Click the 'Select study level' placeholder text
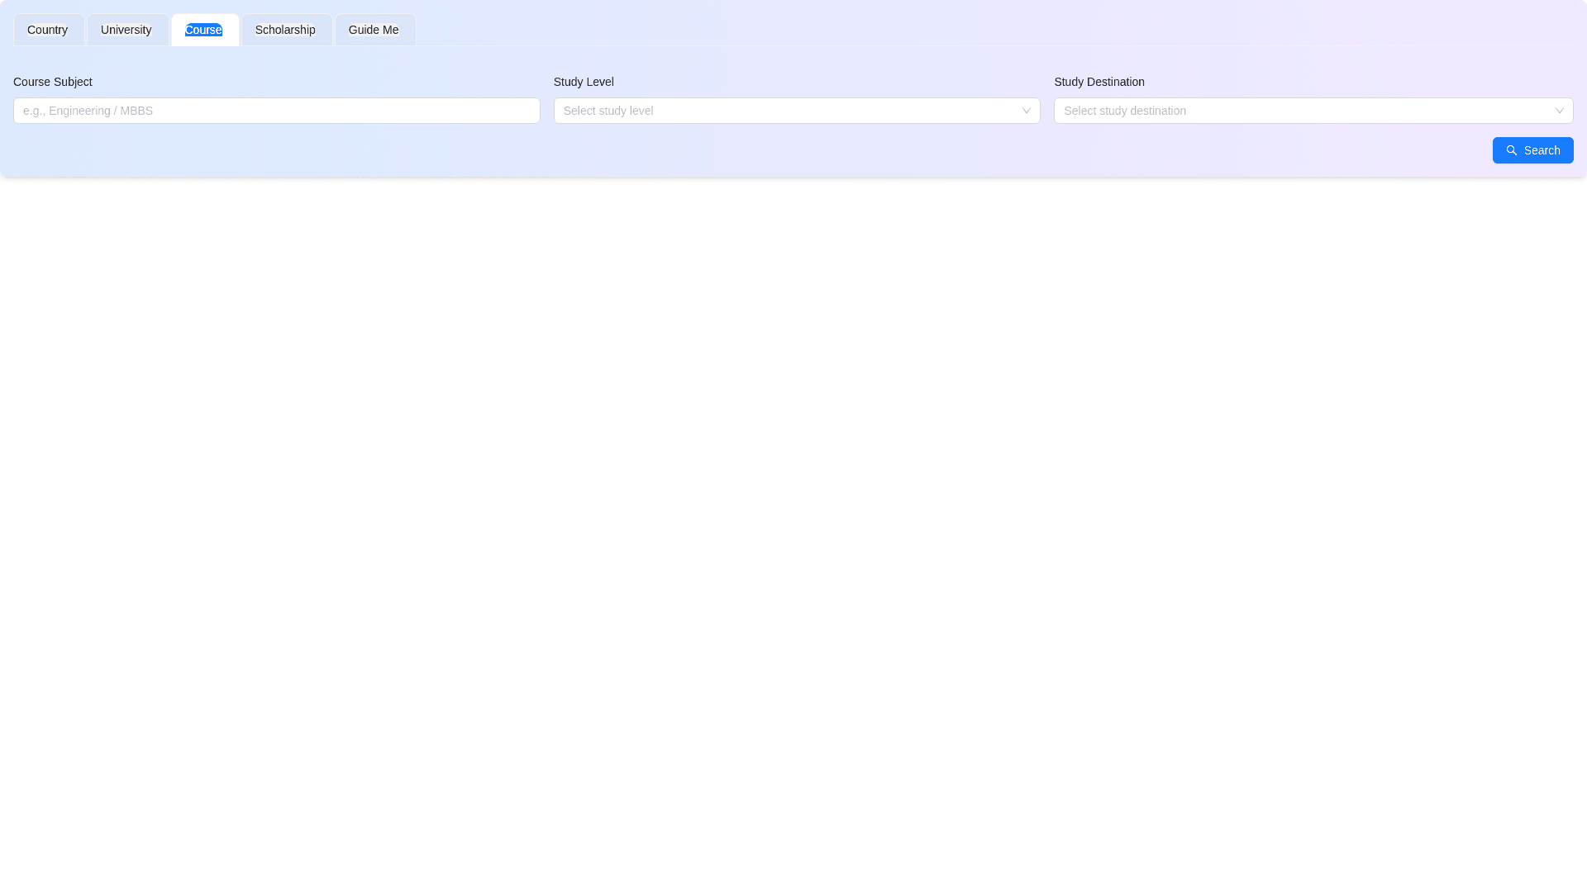 pos(608,111)
